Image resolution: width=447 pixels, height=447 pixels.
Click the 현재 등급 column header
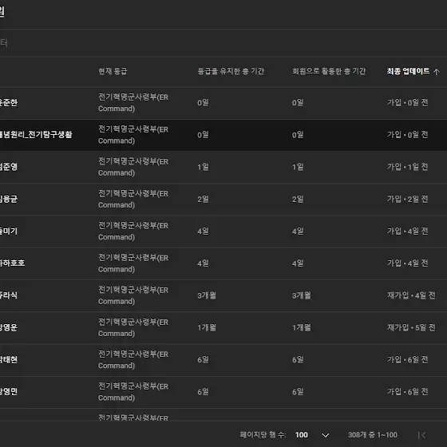click(113, 71)
